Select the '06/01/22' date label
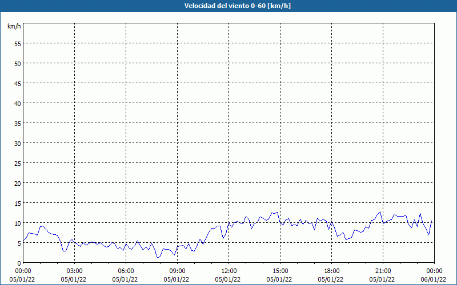The height and width of the screenshot is (285, 457). coord(434,279)
